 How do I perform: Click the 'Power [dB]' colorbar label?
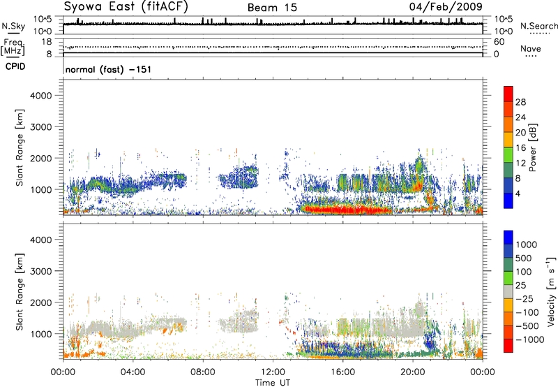[x=532, y=147]
